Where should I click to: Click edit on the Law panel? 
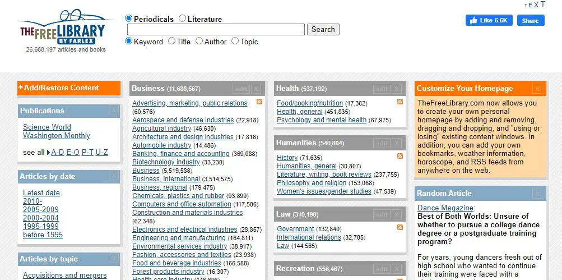(382, 215)
